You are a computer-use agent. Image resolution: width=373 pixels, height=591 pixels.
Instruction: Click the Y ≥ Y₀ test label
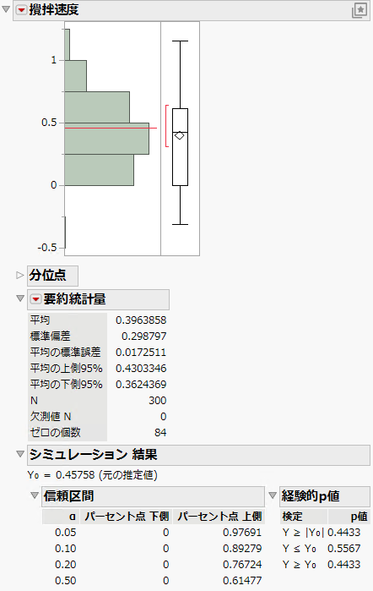(300, 565)
